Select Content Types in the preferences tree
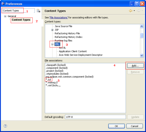This screenshot has height=132, width=146. click(21, 20)
